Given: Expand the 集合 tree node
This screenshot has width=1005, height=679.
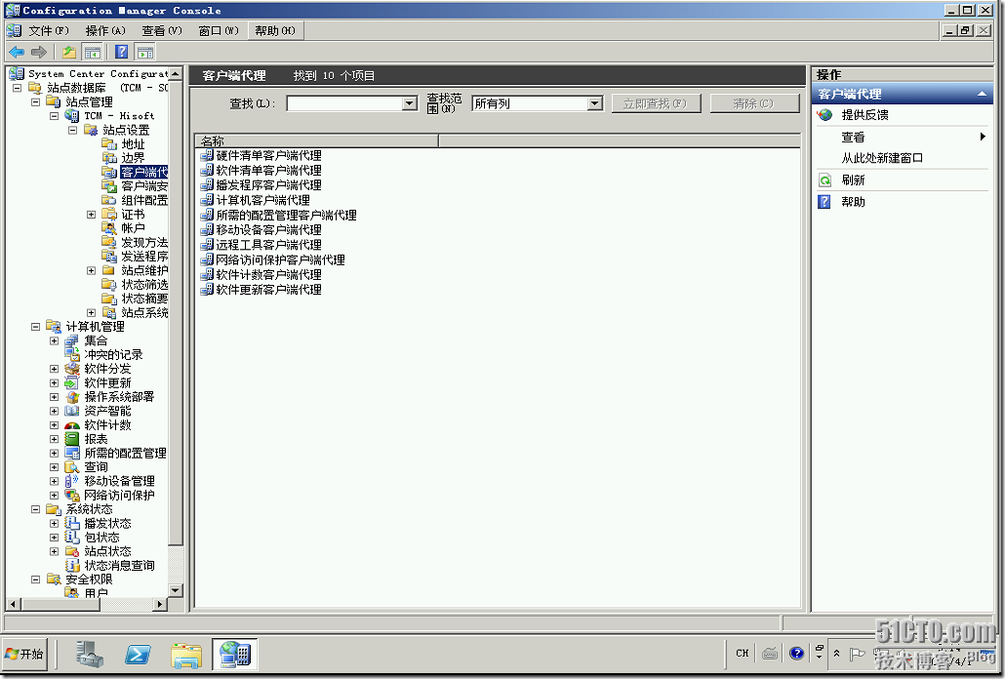Looking at the screenshot, I should pyautogui.click(x=54, y=340).
